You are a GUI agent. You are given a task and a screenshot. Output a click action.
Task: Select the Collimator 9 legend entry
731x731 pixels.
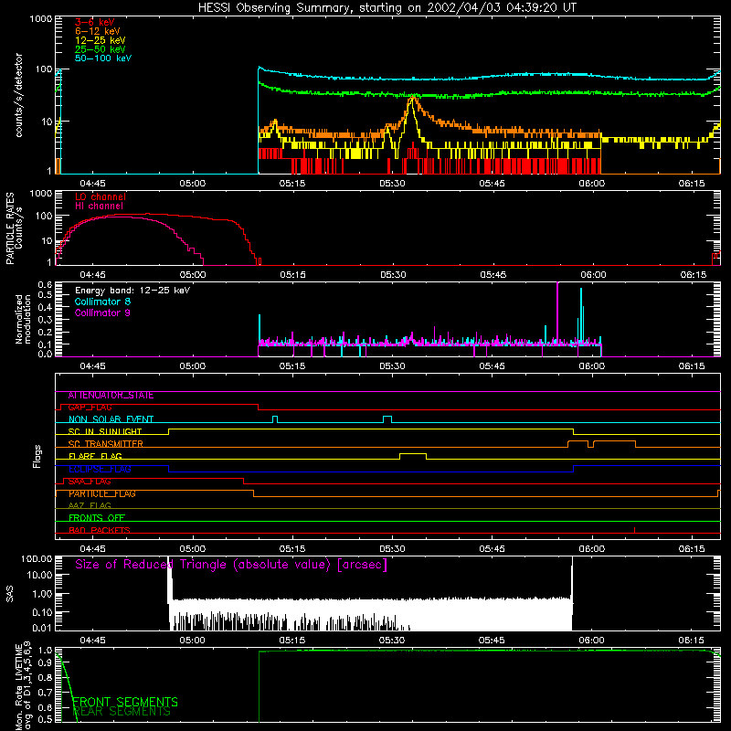[x=102, y=313]
